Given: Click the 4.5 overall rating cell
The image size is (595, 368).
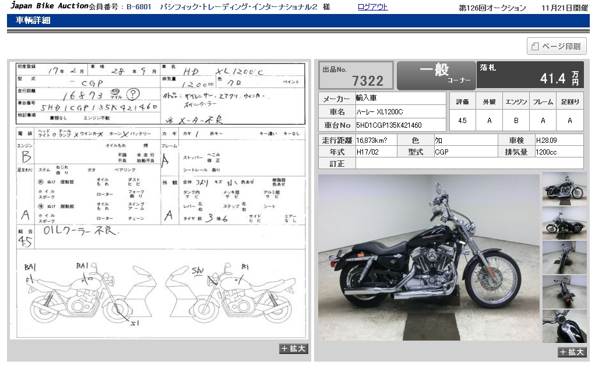Looking at the screenshot, I should point(462,121).
